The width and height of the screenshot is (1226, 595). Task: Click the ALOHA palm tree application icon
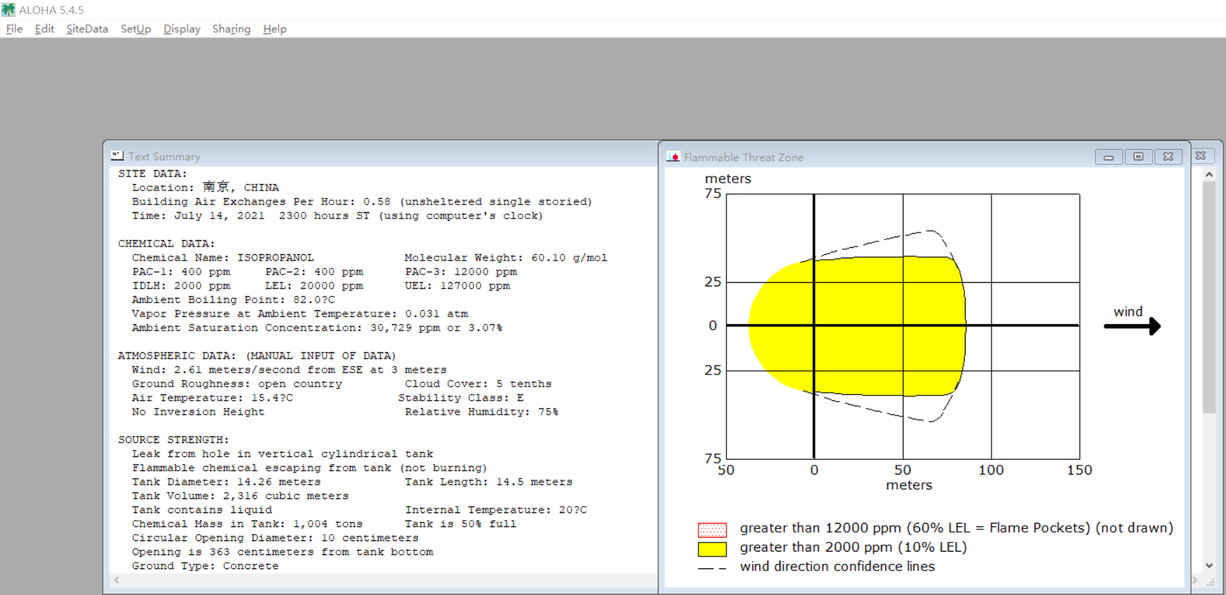8,10
